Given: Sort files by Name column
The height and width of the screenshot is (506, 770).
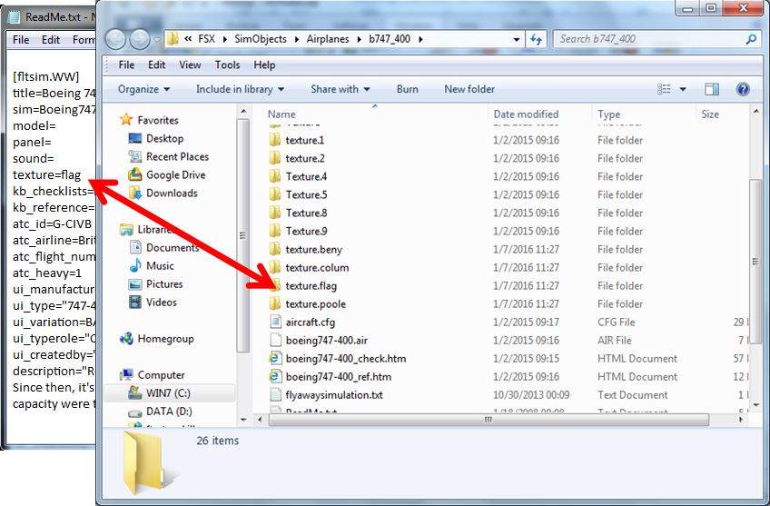Looking at the screenshot, I should 281,114.
